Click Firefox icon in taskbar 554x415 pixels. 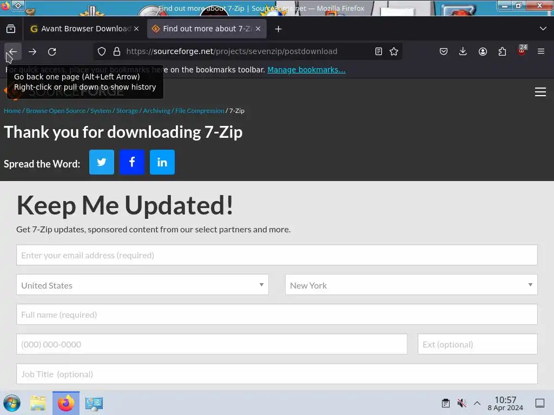point(66,403)
